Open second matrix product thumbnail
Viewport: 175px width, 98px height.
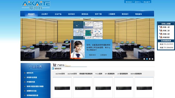pos(83,88)
